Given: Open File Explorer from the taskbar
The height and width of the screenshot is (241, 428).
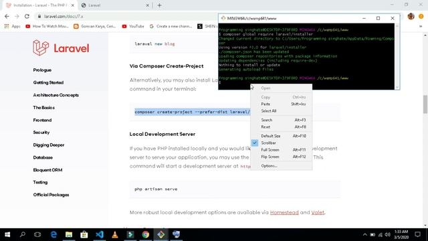Looking at the screenshot, I should tap(69, 234).
